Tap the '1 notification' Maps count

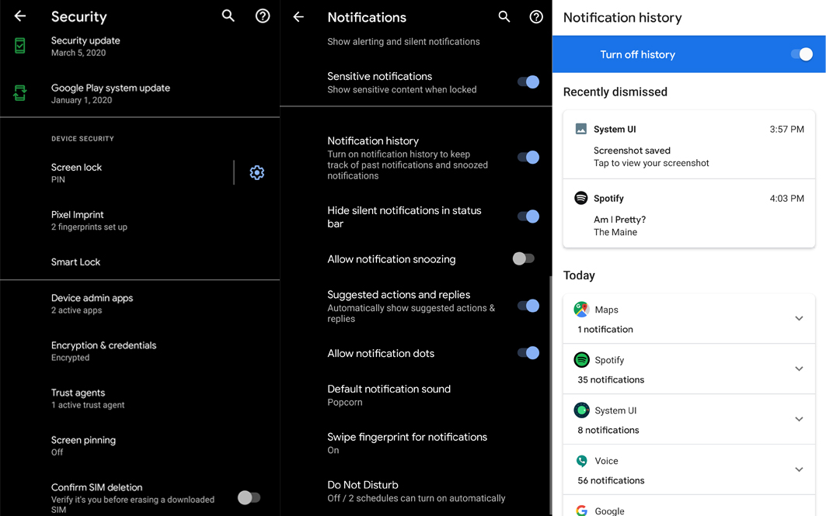[x=605, y=329]
